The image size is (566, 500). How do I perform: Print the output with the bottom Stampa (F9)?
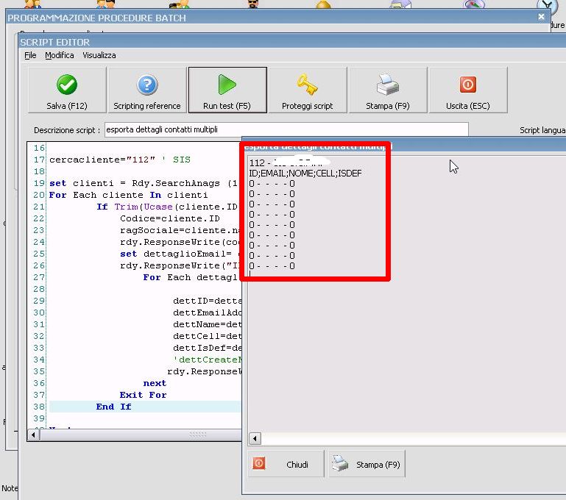[x=367, y=464]
